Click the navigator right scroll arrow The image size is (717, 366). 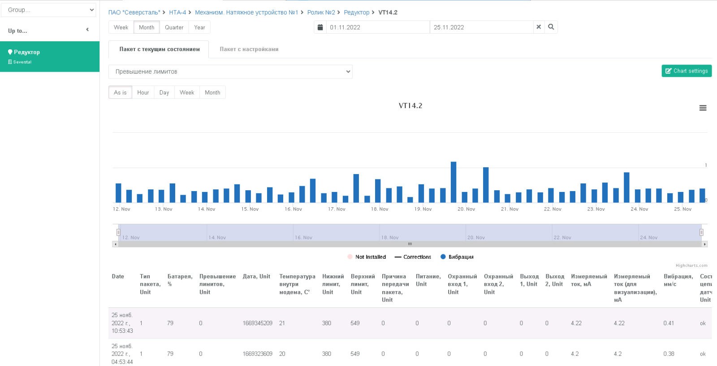pyautogui.click(x=704, y=244)
